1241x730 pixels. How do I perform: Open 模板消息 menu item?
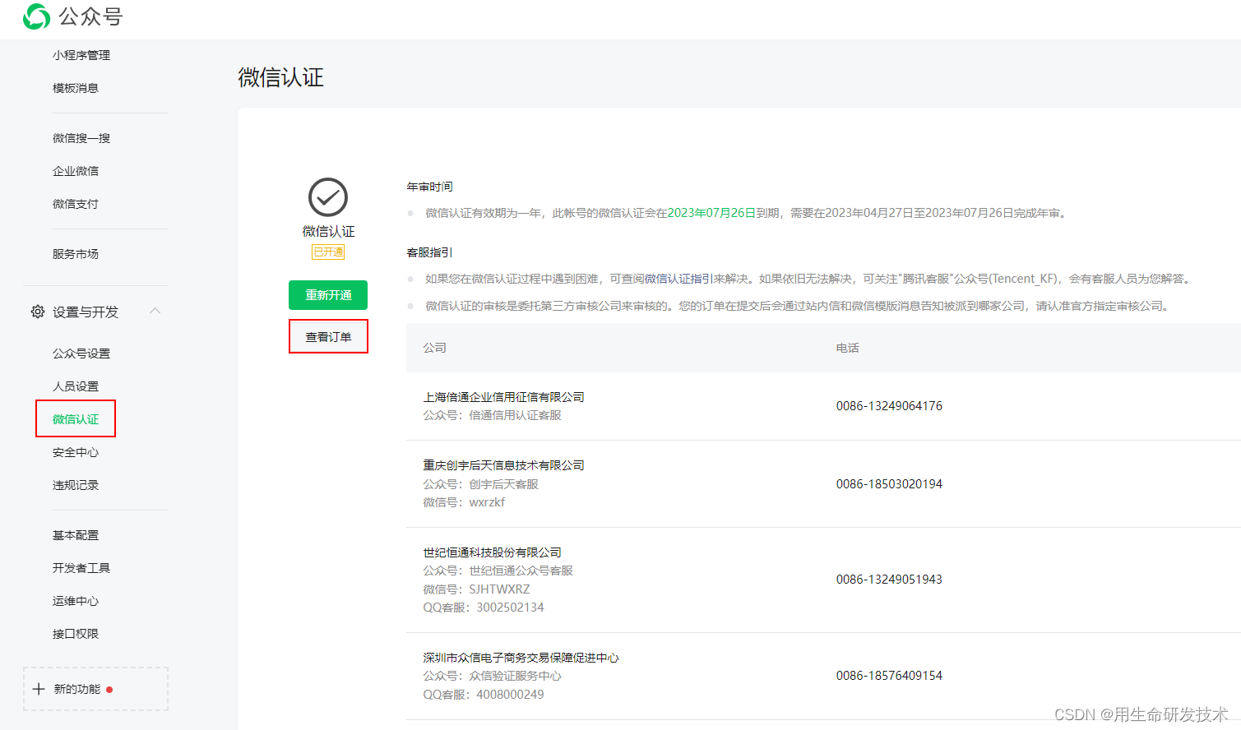click(x=76, y=88)
